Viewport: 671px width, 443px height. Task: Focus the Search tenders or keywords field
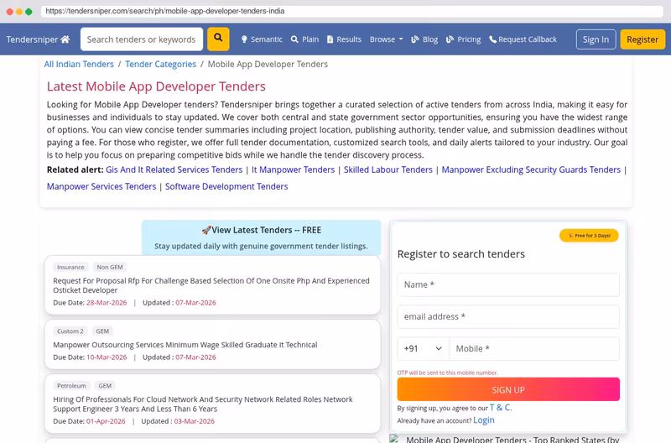141,39
